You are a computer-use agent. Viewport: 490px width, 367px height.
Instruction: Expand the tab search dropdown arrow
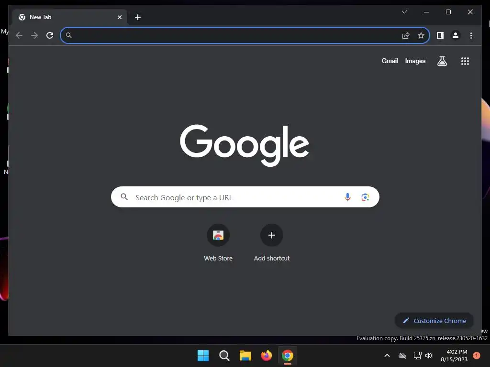tap(404, 12)
